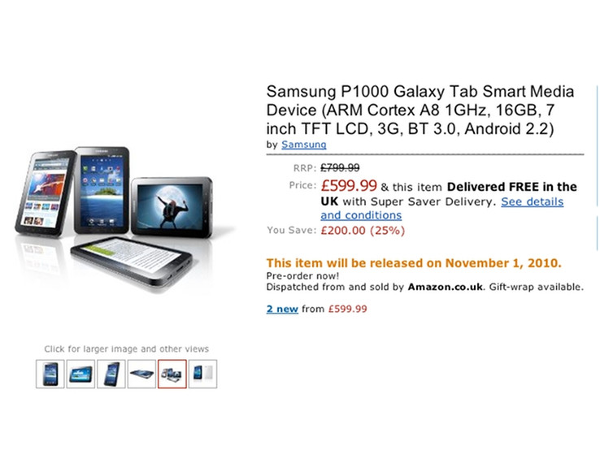
Task: Click the 'See details' delivery link
Action: 533,201
